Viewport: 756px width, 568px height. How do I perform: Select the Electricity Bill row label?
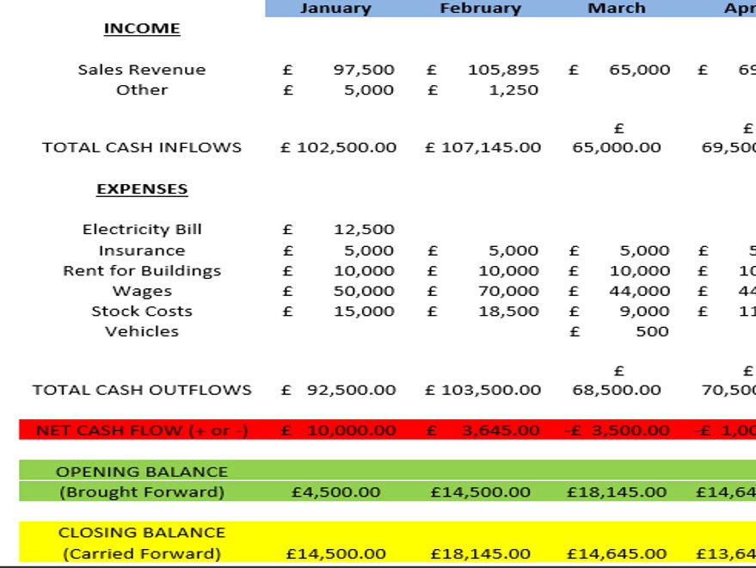(142, 229)
